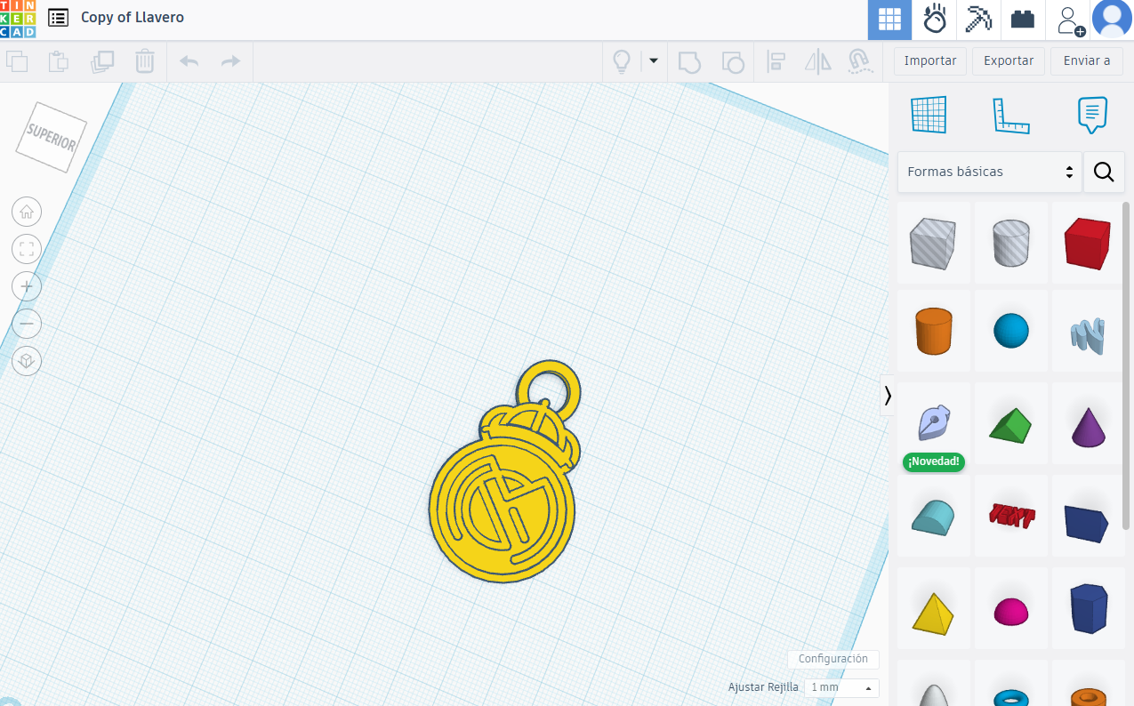Click the Copy toolbar icon
This screenshot has height=706, width=1134.
(x=17, y=61)
